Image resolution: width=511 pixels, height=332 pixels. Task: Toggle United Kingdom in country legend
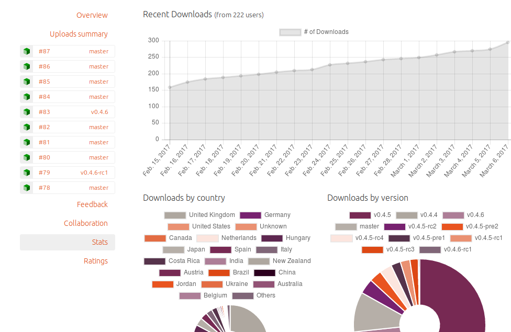199,215
